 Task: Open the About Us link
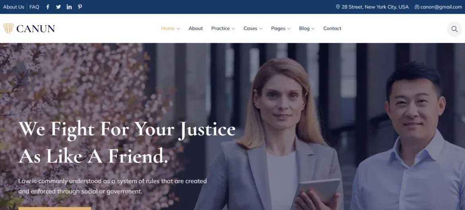tap(14, 7)
